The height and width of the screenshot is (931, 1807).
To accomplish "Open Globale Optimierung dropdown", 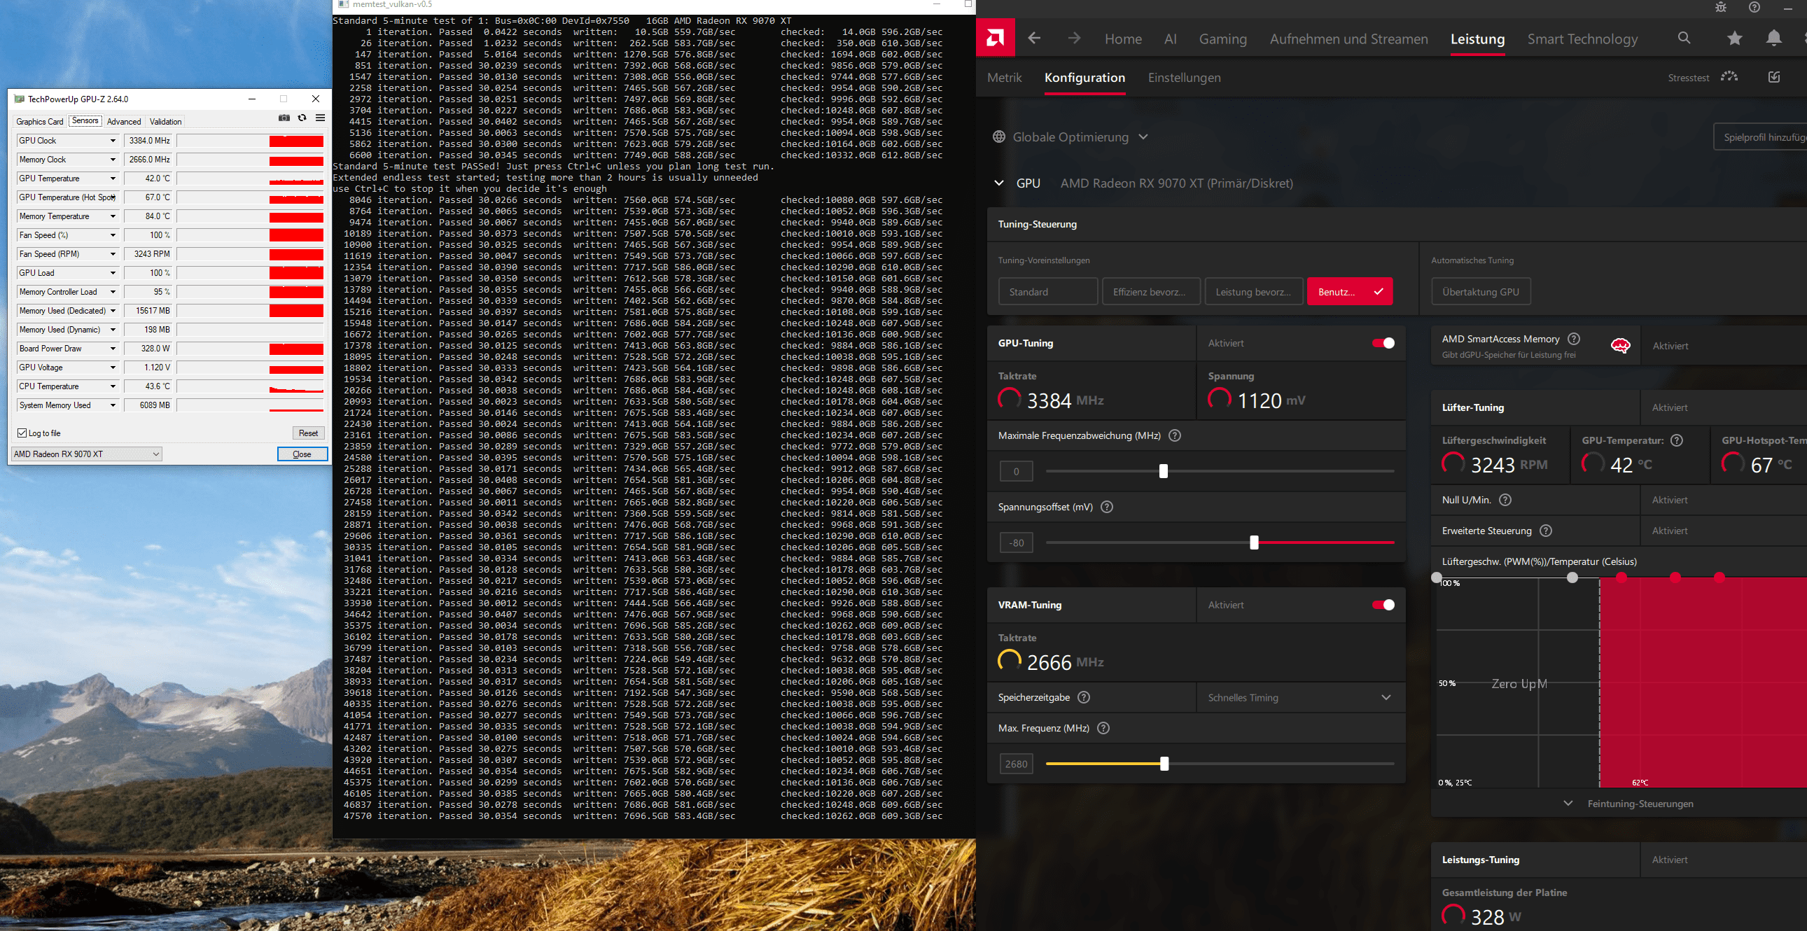I will point(1143,136).
